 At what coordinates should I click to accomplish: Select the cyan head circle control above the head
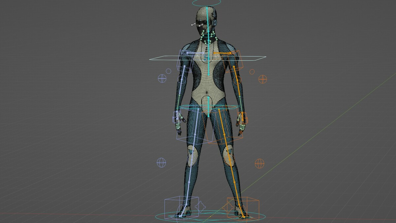pyautogui.click(x=207, y=2)
